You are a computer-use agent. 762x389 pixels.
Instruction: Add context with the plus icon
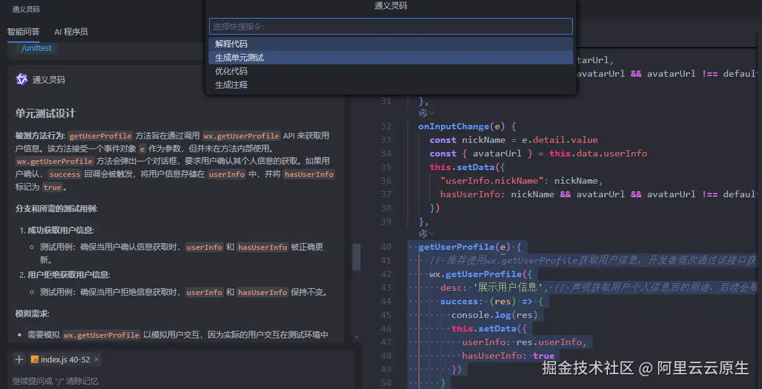(19, 359)
